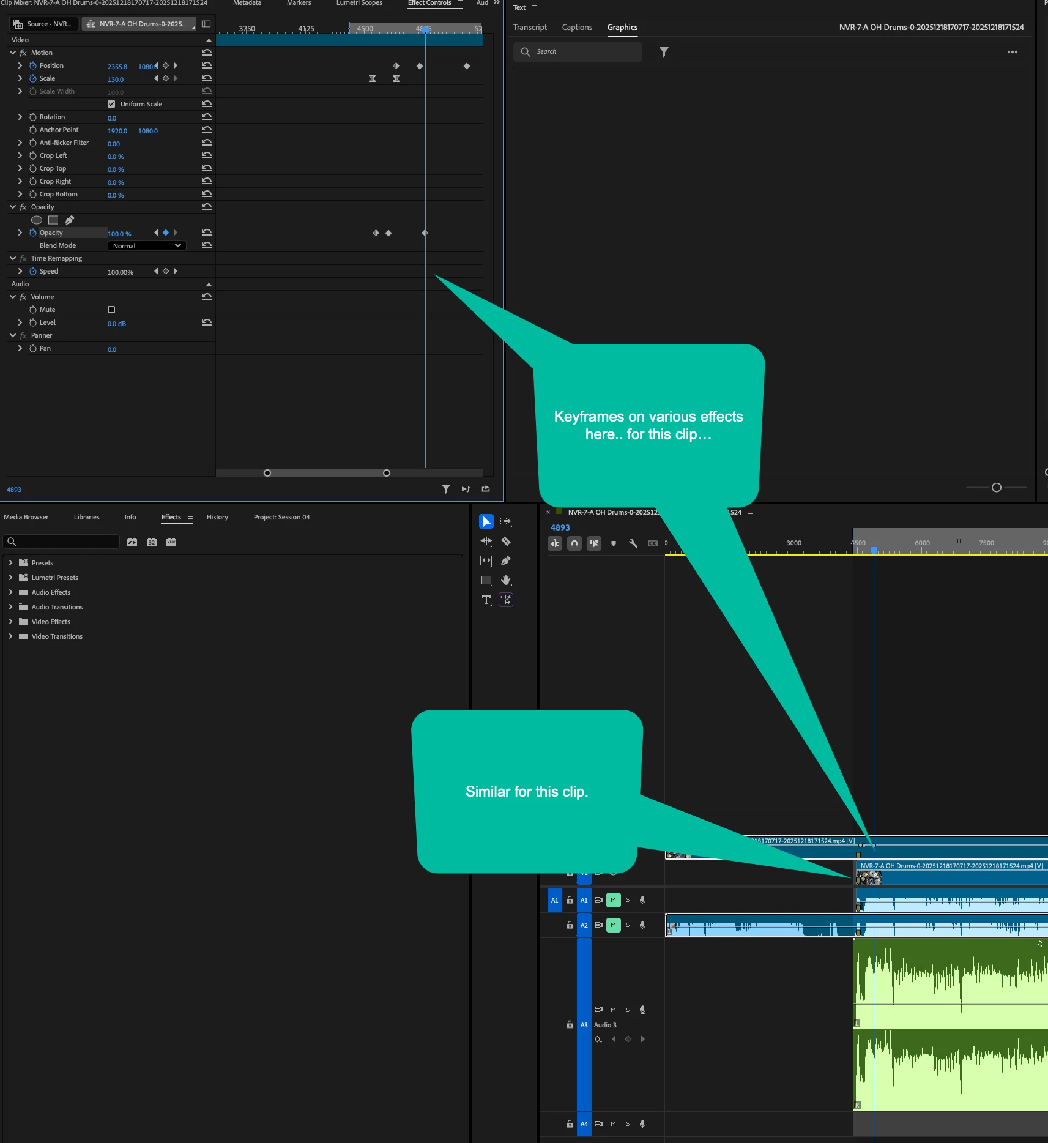Select the Hand tool
The image size is (1048, 1143).
pyautogui.click(x=505, y=580)
